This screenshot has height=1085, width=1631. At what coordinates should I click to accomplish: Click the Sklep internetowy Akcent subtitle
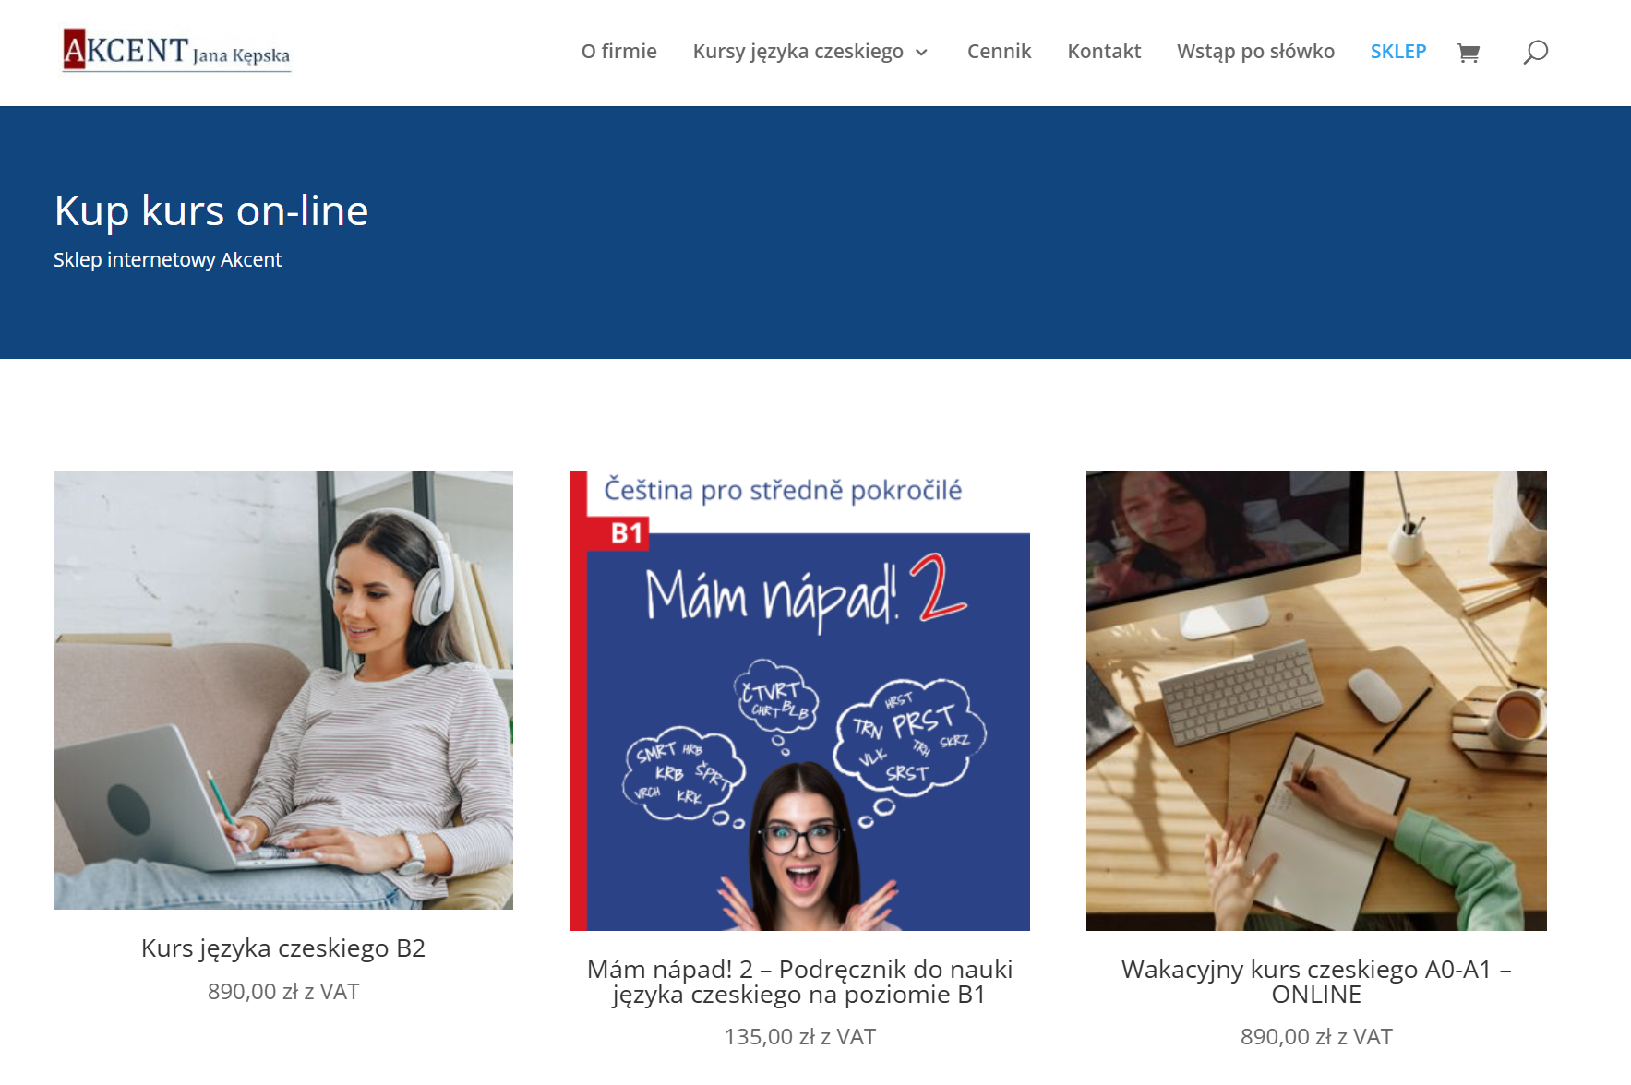click(x=168, y=260)
